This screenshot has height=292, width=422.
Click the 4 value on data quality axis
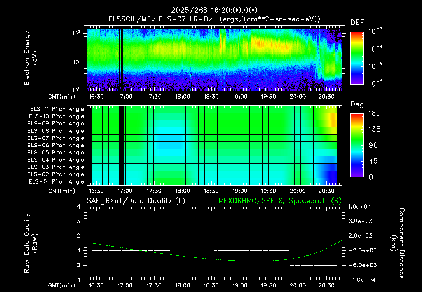click(78, 207)
